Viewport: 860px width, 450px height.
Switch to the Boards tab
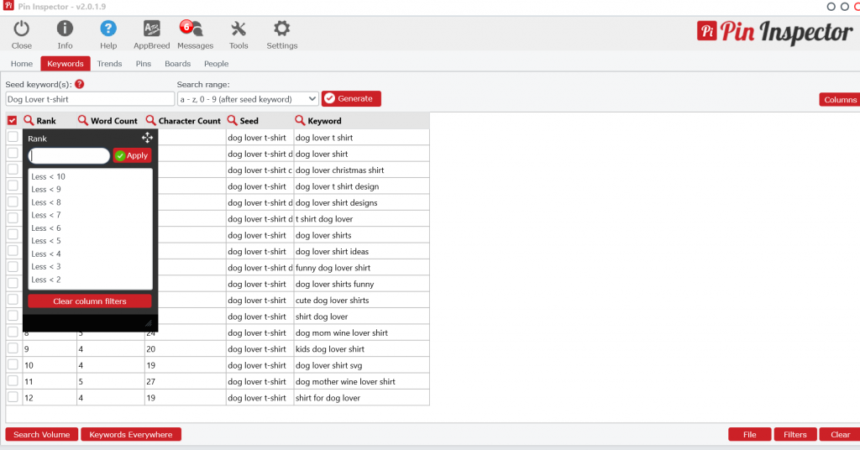pos(177,64)
